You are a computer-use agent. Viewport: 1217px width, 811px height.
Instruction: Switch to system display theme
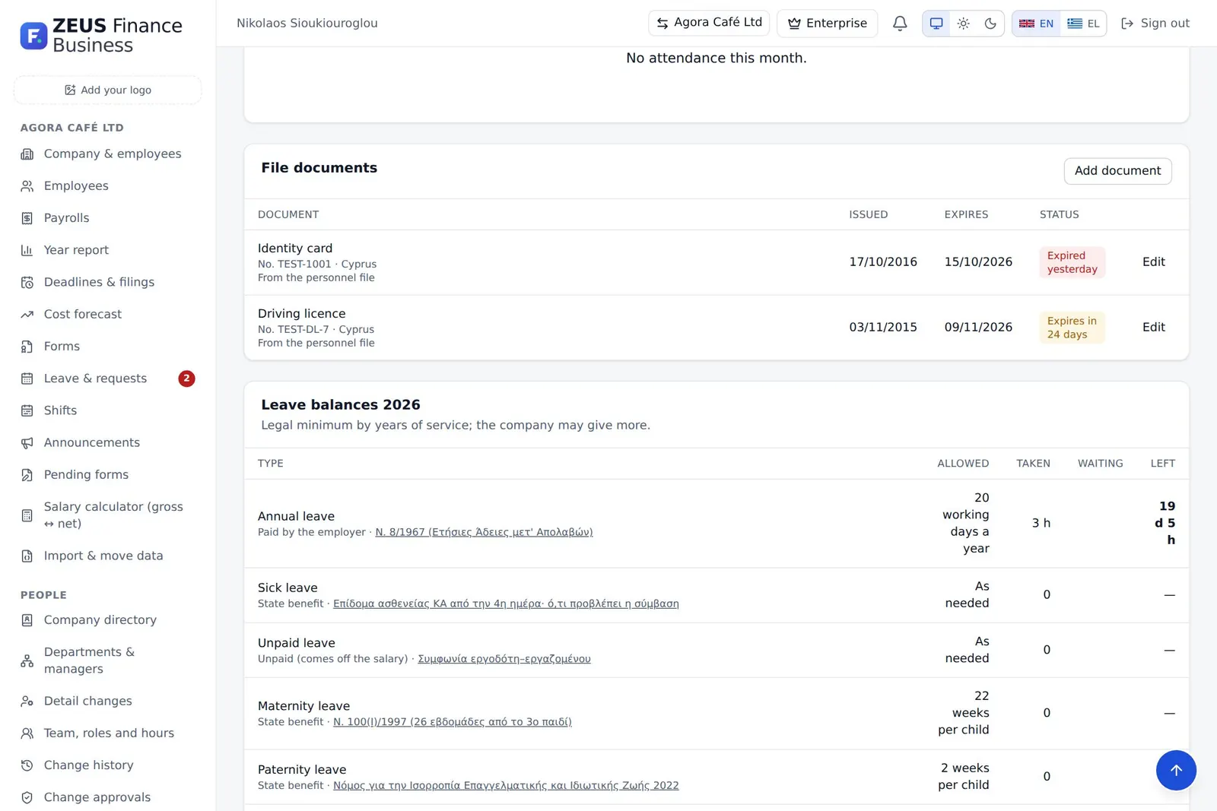tap(936, 24)
